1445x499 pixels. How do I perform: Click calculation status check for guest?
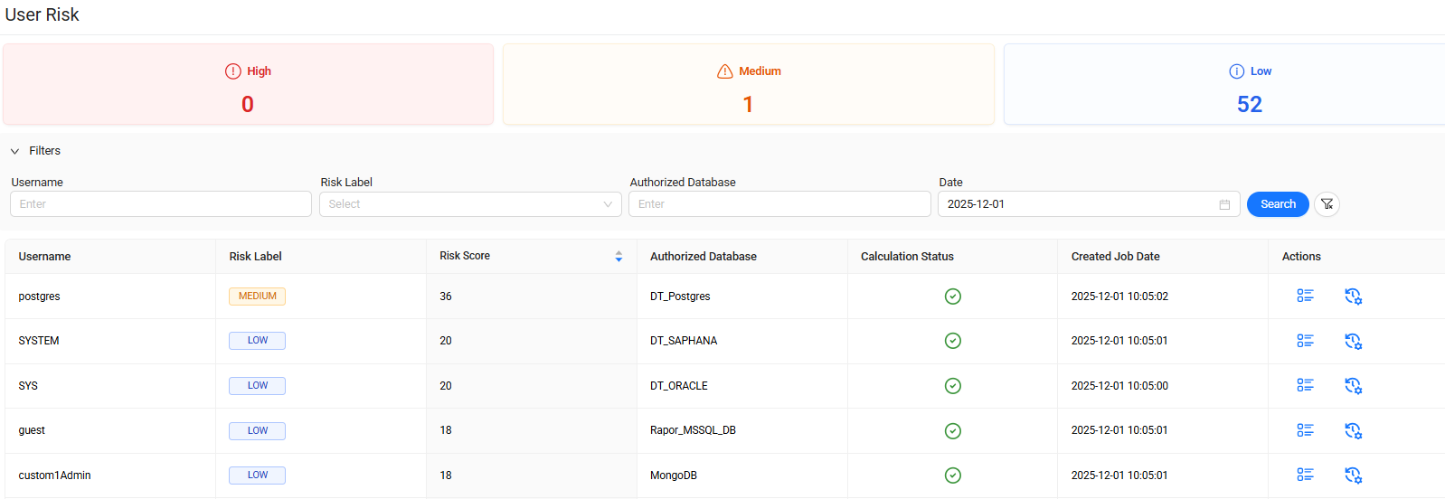pos(952,431)
